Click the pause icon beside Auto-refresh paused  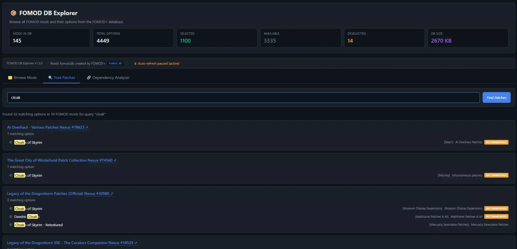click(x=135, y=63)
